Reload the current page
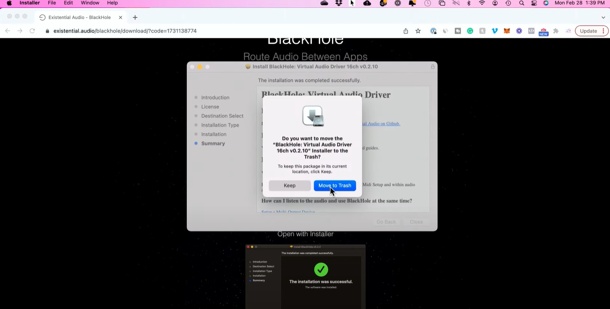 pyautogui.click(x=32, y=31)
